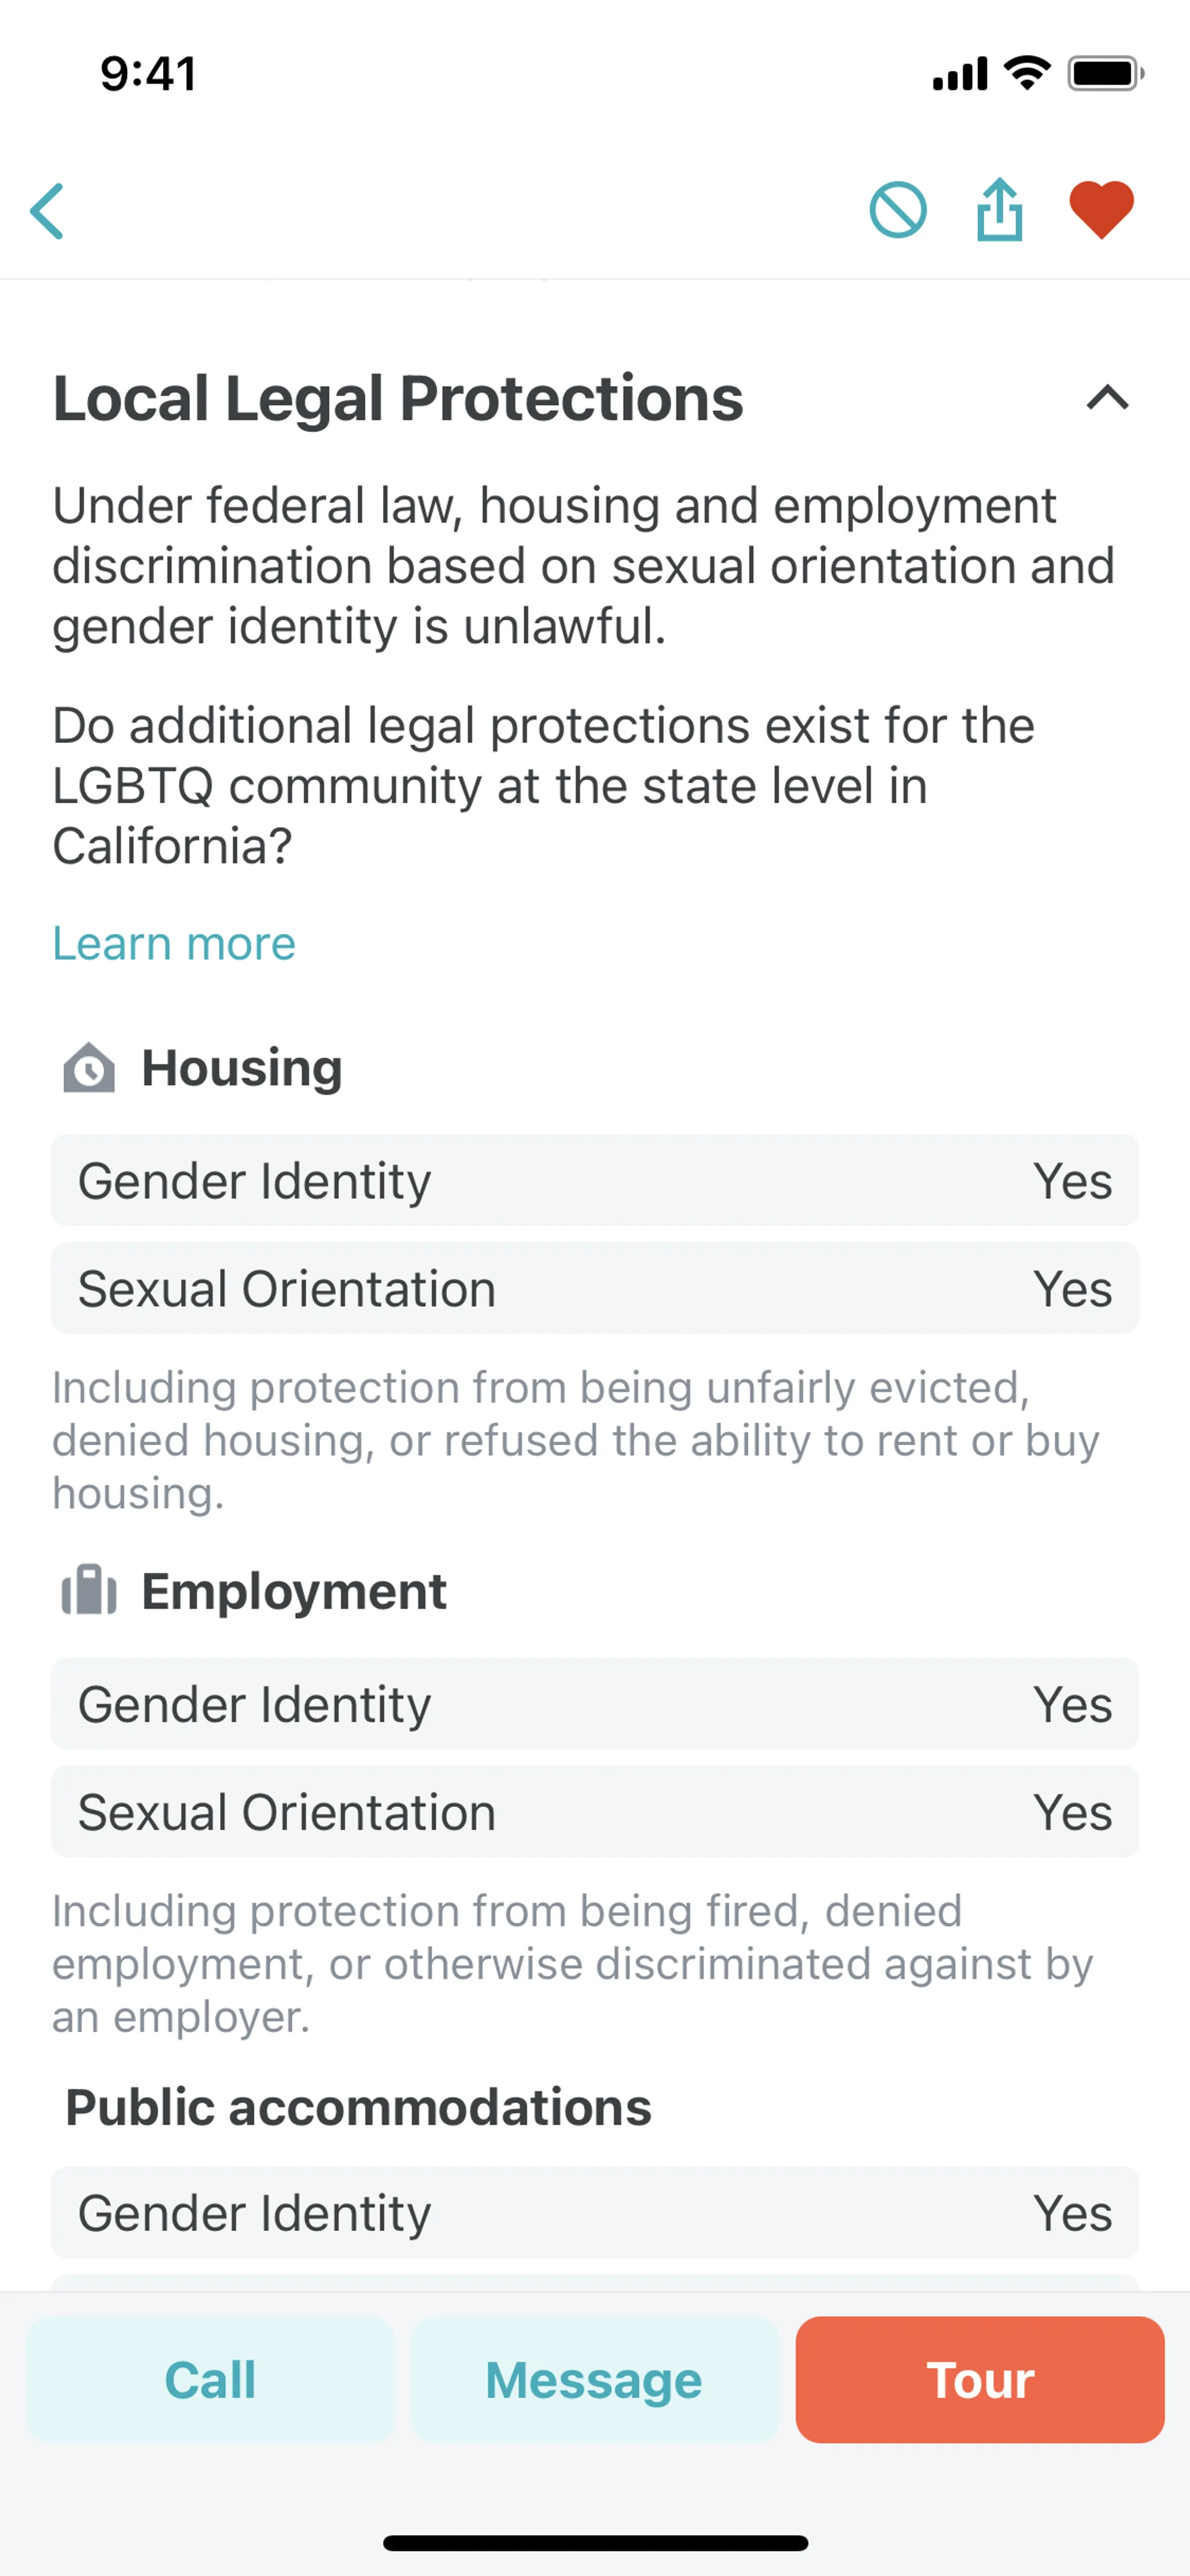Tap the battery icon in status bar
This screenshot has width=1190, height=2576.
coord(1105,74)
